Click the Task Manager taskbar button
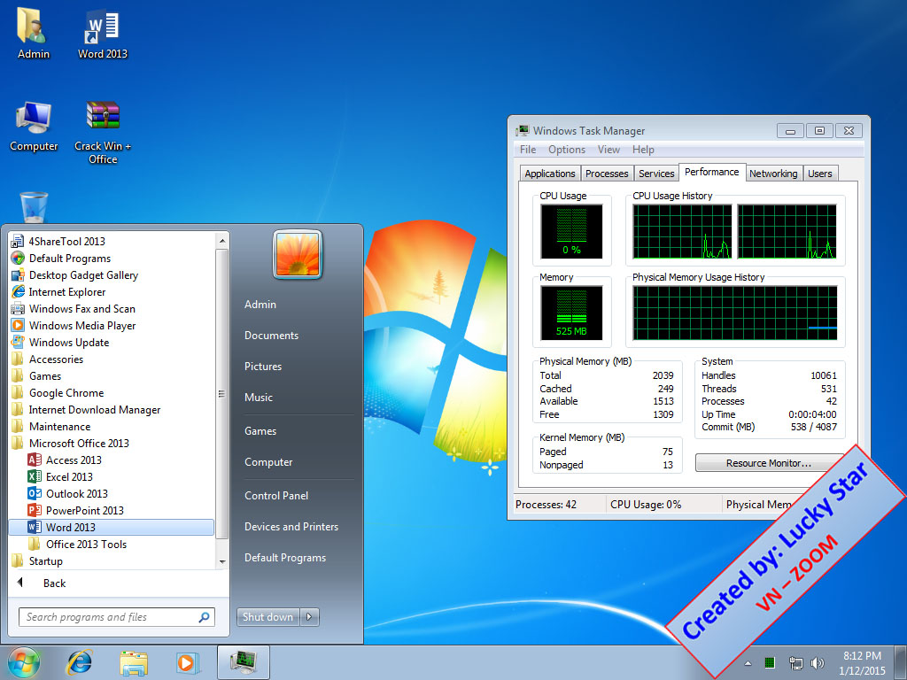The width and height of the screenshot is (907, 680). [x=243, y=662]
